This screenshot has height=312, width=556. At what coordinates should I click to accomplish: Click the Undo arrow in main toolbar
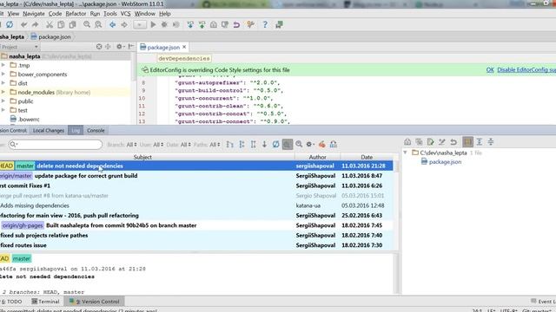23,25
